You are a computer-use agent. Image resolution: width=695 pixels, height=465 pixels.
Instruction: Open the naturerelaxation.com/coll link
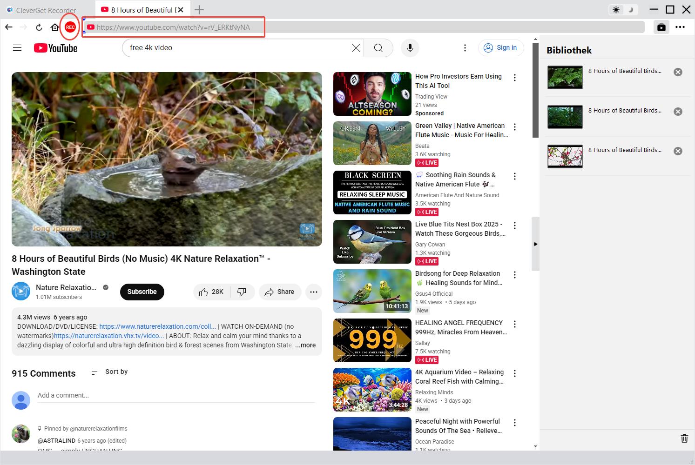click(157, 326)
